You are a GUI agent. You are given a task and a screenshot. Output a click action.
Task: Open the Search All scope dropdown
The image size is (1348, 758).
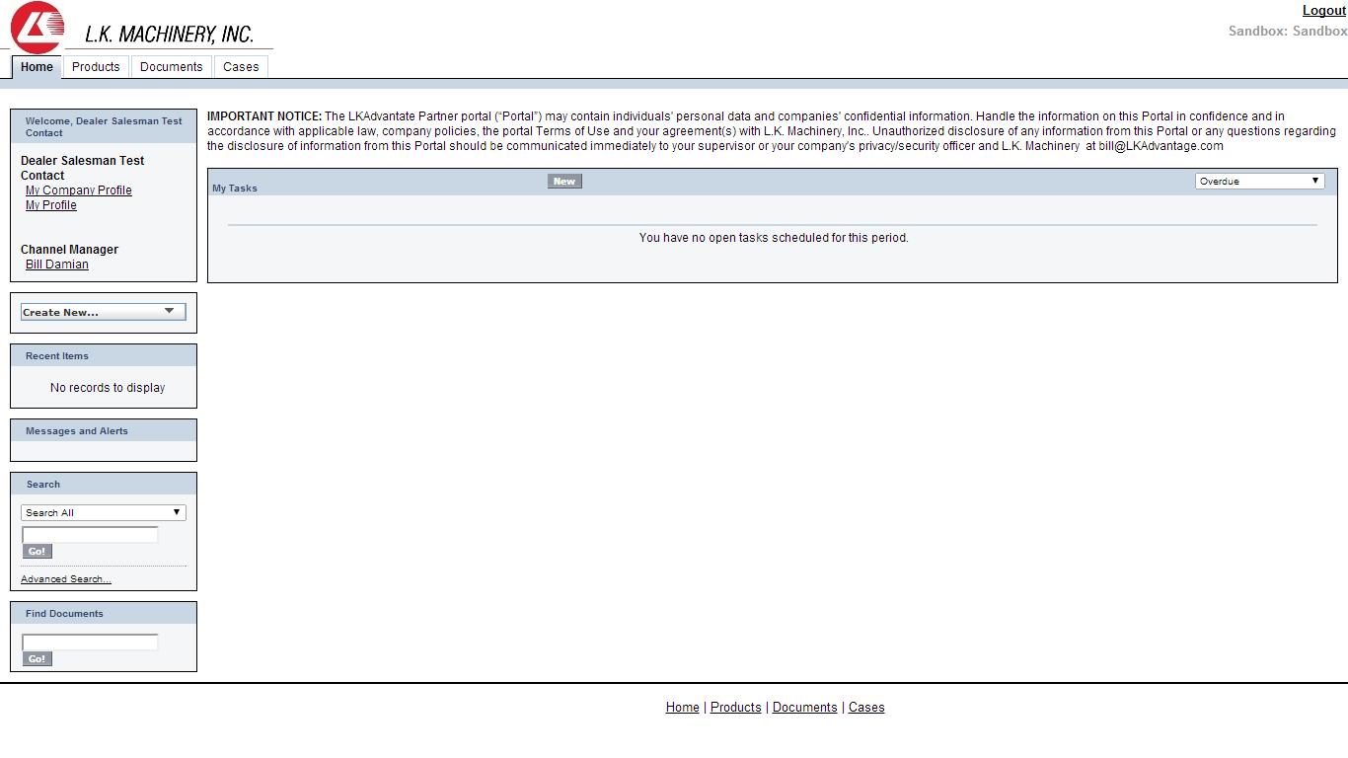(x=103, y=512)
